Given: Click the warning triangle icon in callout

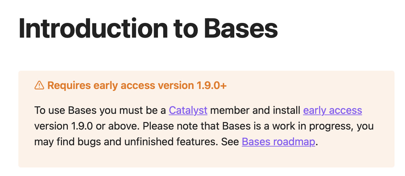Looking at the screenshot, I should pyautogui.click(x=39, y=86).
